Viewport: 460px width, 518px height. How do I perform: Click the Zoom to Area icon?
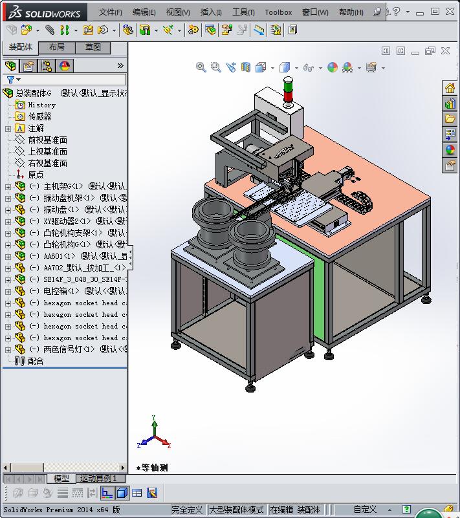(x=216, y=67)
